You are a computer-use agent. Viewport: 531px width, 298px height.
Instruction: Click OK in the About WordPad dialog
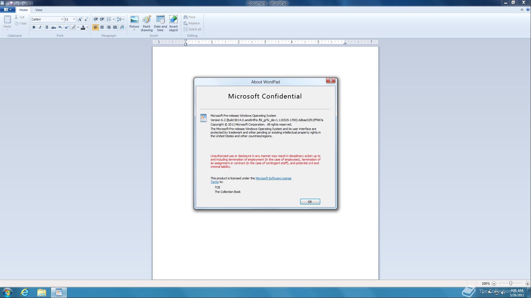[x=310, y=202]
